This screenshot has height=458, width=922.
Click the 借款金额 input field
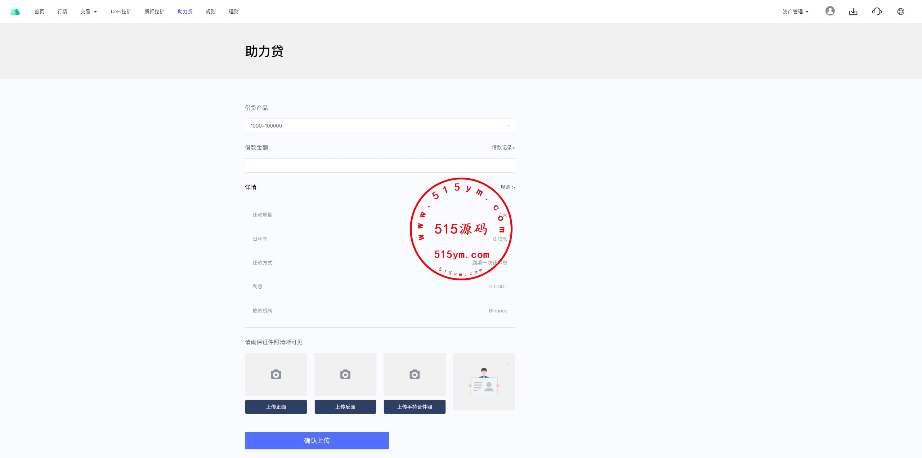tap(380, 165)
